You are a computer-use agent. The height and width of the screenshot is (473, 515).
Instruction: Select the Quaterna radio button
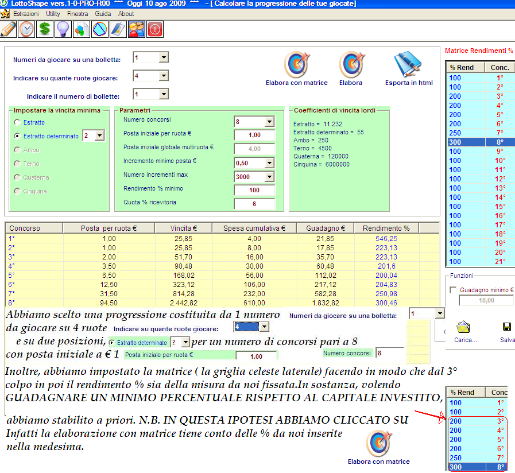pyautogui.click(x=17, y=177)
